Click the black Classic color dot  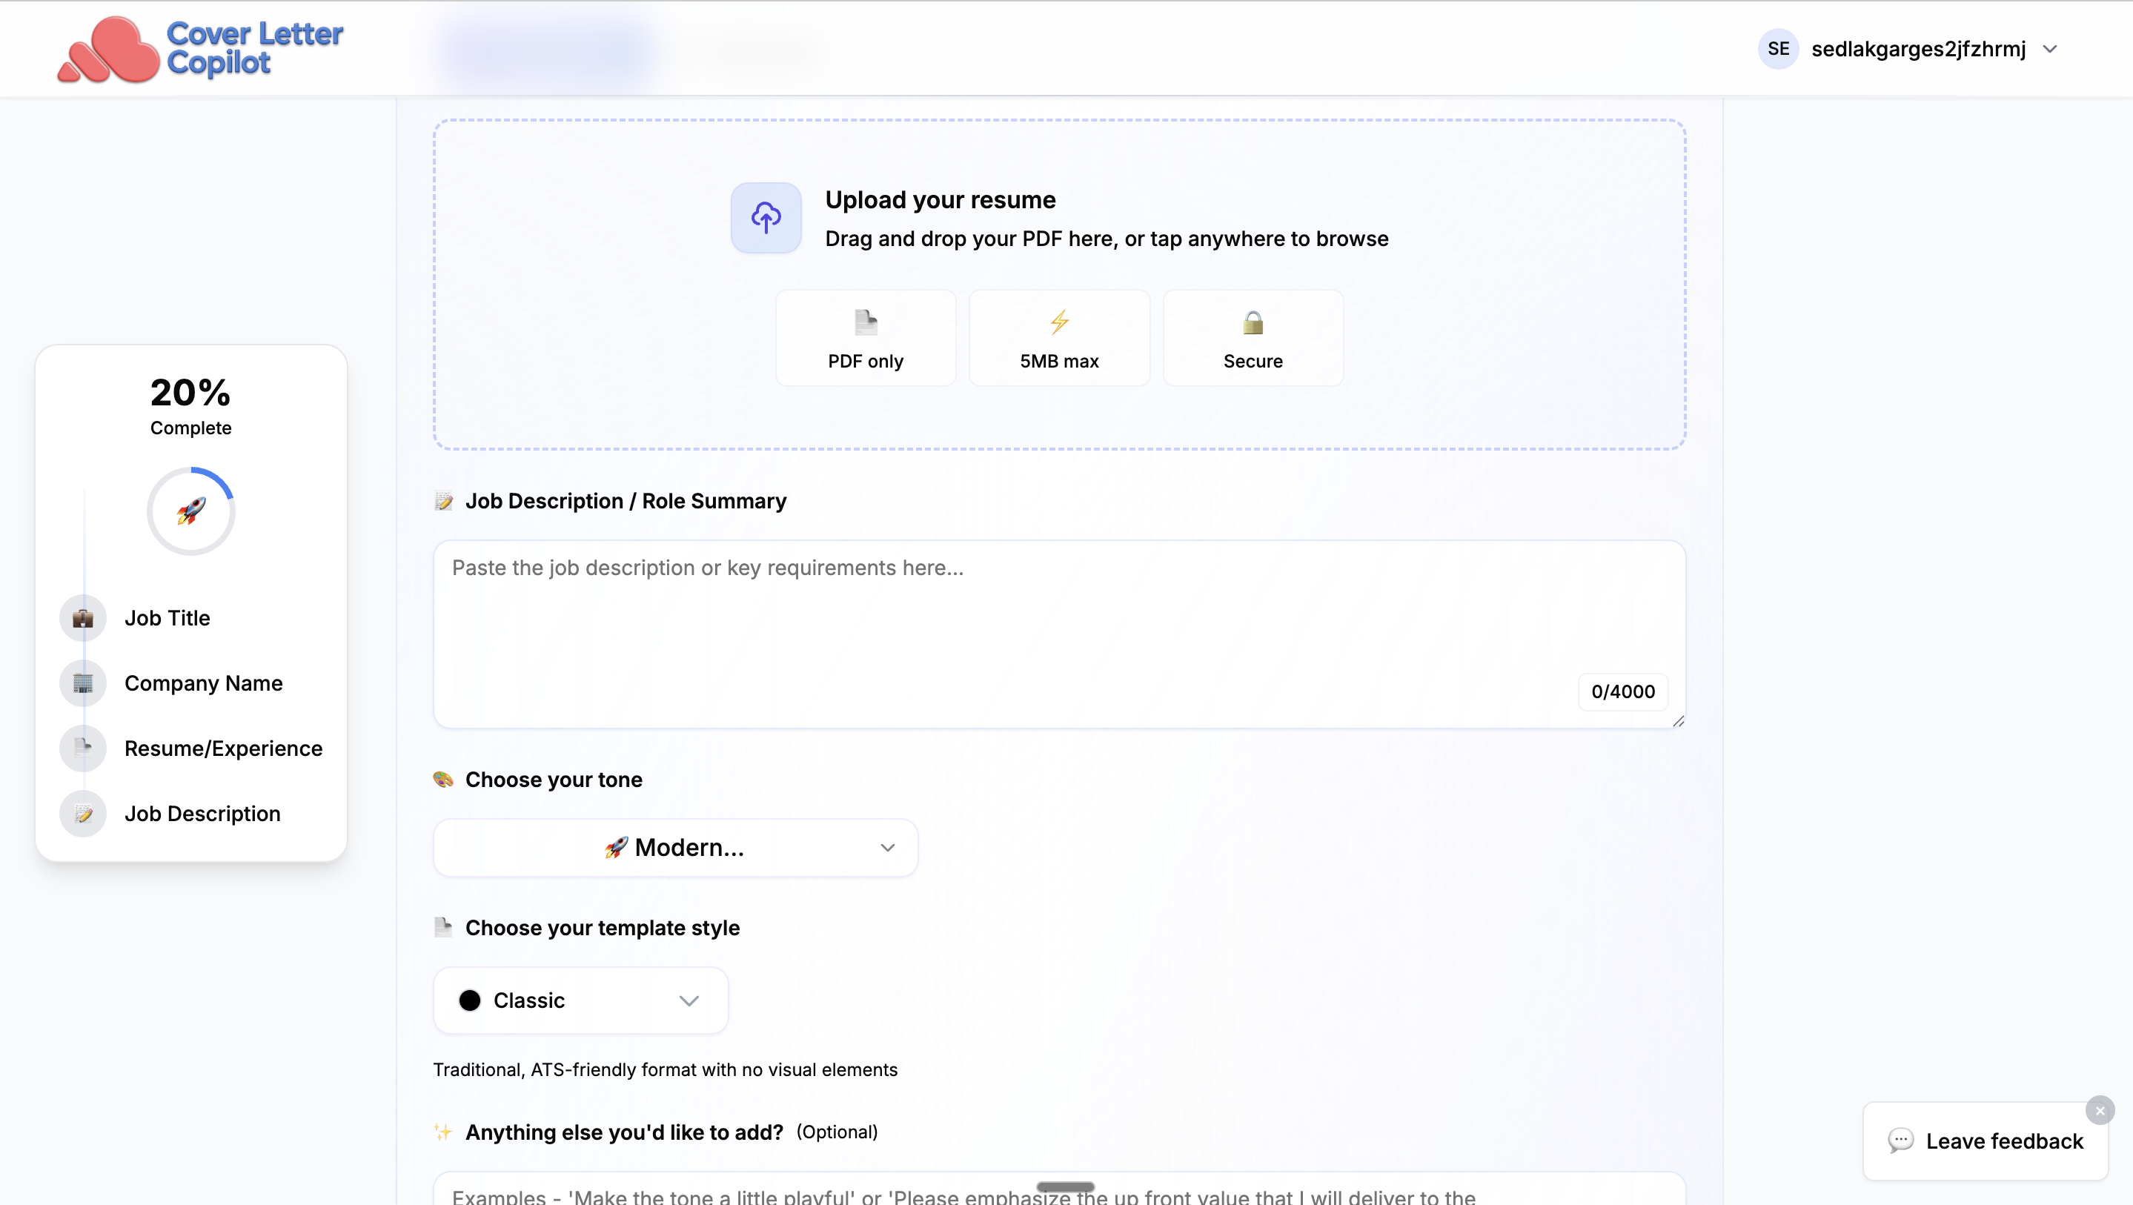coord(469,1000)
